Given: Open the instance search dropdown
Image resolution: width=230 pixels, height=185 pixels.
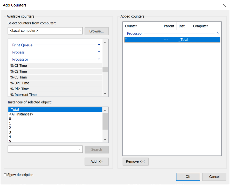Looking at the screenshot, I should click(x=45, y=149).
